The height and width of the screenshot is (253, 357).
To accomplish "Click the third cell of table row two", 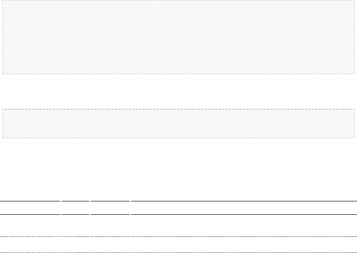I will coord(110,245).
